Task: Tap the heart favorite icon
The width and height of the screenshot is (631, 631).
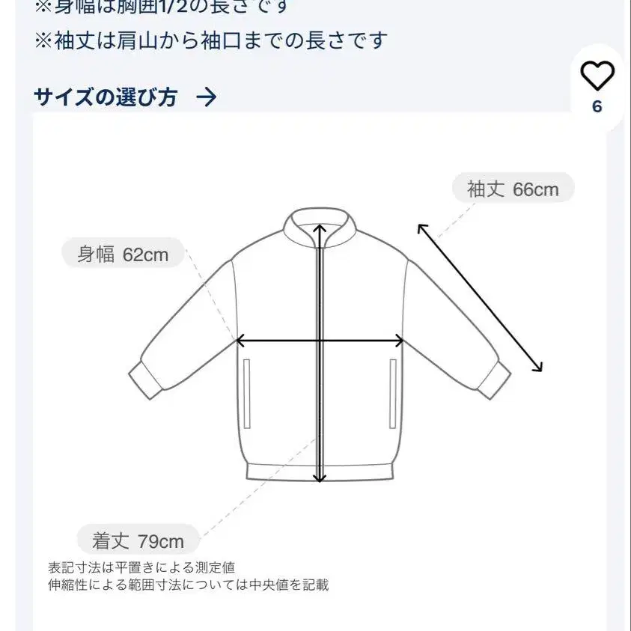Action: click(597, 76)
